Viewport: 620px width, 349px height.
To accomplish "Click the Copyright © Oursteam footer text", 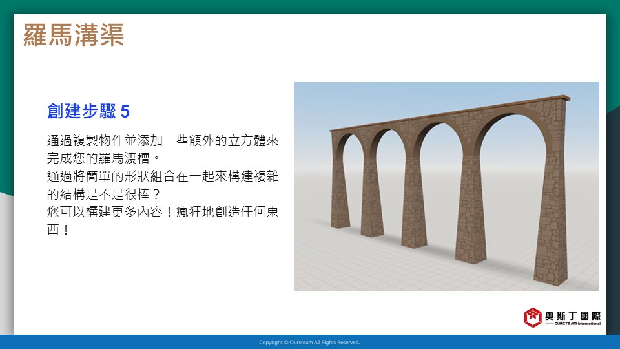I will (x=309, y=343).
